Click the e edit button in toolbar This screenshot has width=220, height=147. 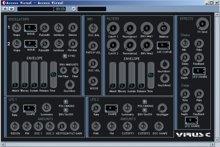click(x=74, y=9)
